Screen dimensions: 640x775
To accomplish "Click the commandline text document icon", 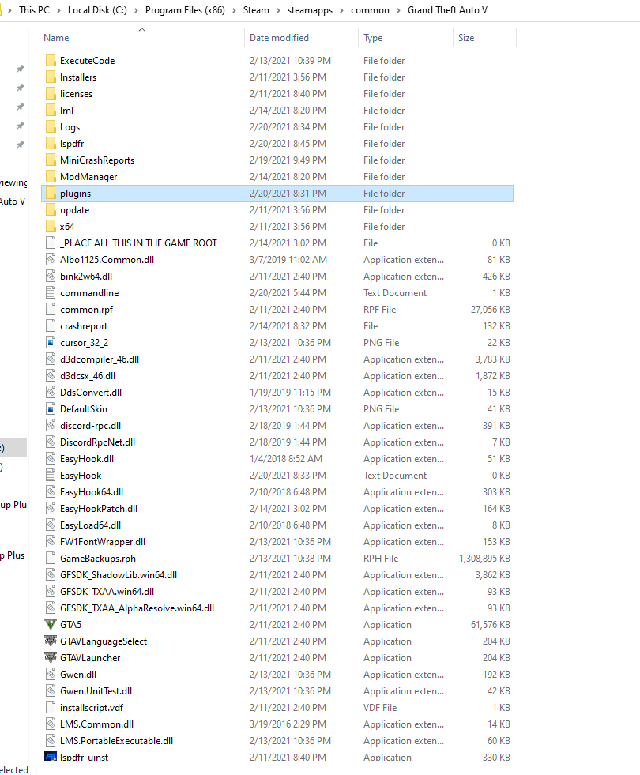I will pos(51,292).
